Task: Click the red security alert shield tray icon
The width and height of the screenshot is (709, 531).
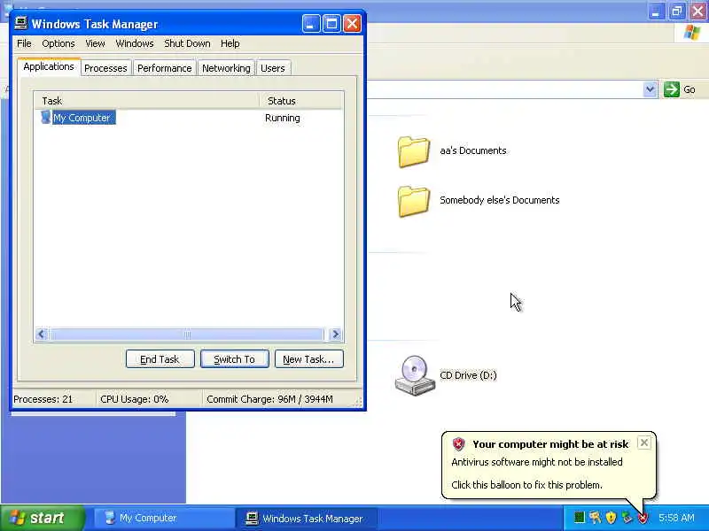Action: pos(642,518)
